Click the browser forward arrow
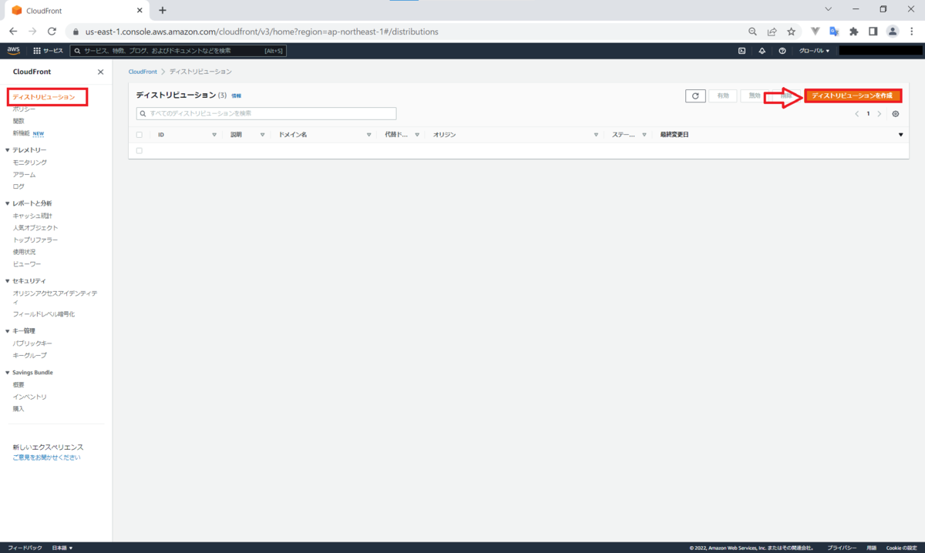 [x=32, y=32]
